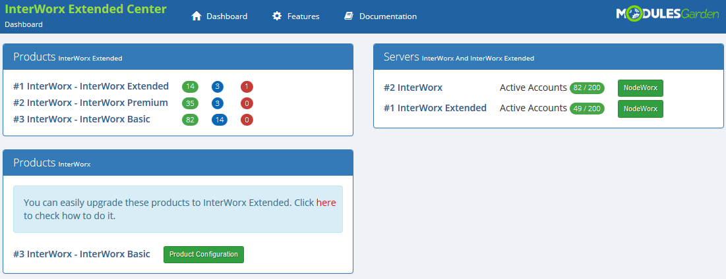Click NodeWorx button for #2 InterWorx
The image size is (726, 279).
pos(640,88)
